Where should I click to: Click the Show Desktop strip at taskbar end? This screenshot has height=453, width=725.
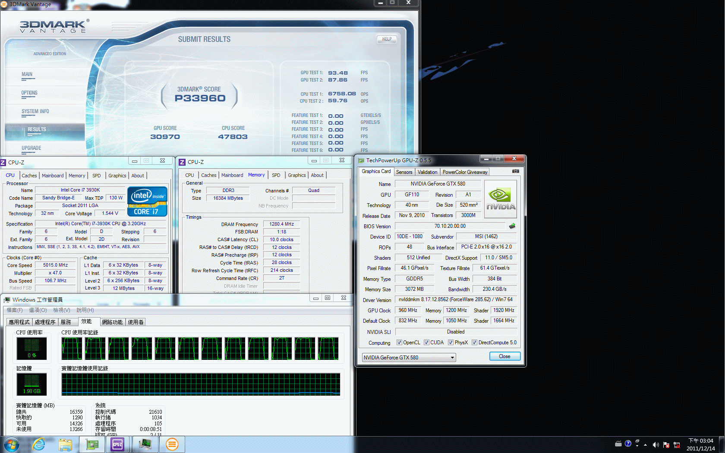click(722, 444)
